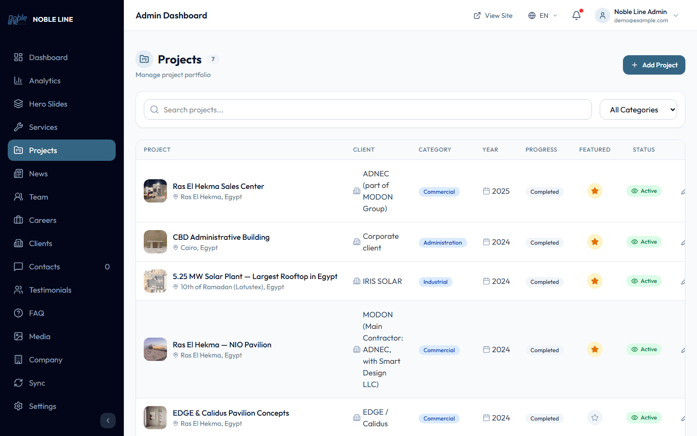
Task: Toggle Active status for Ras El Hekma NIO Pavilion
Action: pos(644,349)
